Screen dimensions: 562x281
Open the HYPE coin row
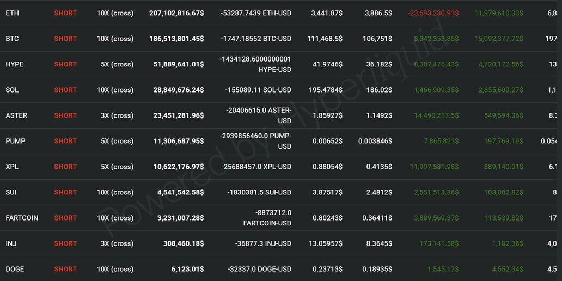coord(14,64)
